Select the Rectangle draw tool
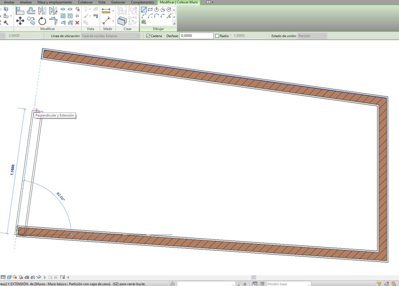This screenshot has width=399, height=286. pyautogui.click(x=150, y=10)
